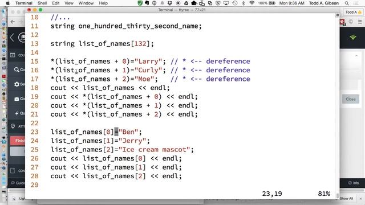Open Google Drive menu bar icon
The image size is (365, 205).
pyautogui.click(x=186, y=3)
